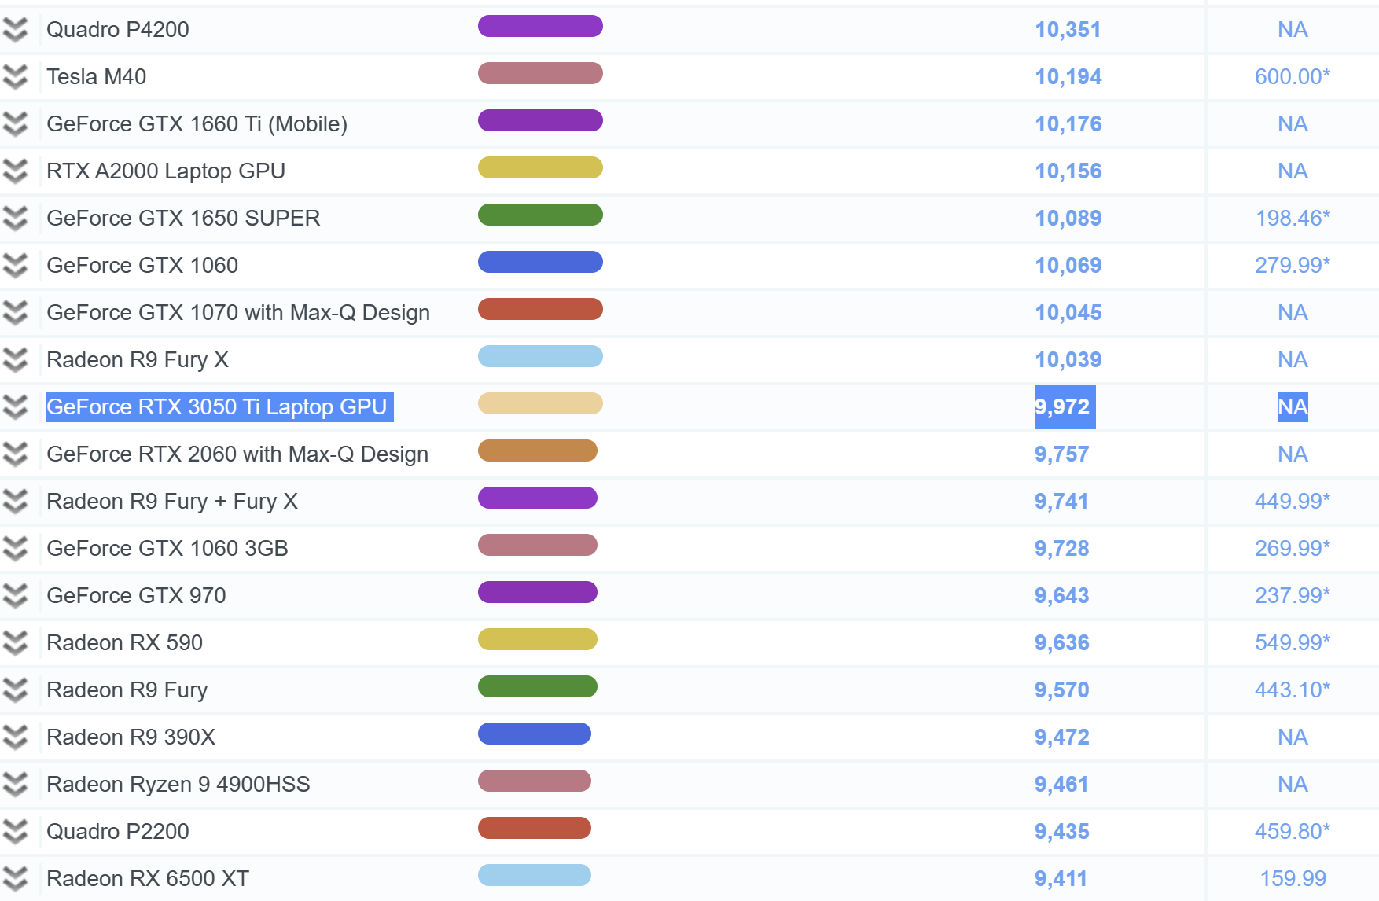Expand GTX 1070 with Max-Q Design row
Viewport: 1379px width, 901px height.
click(x=15, y=313)
